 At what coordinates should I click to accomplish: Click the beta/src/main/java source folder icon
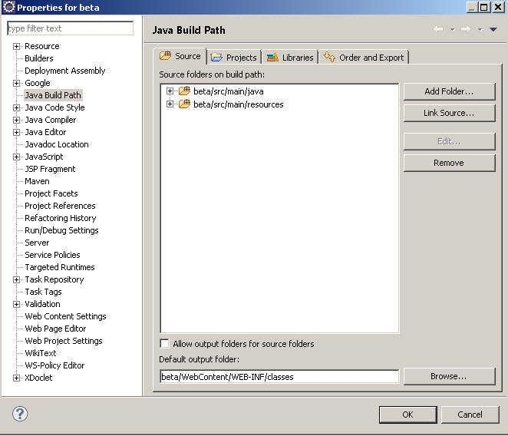pyautogui.click(x=185, y=91)
